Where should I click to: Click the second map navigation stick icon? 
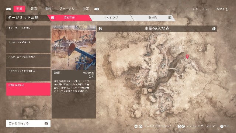click(x=183, y=126)
